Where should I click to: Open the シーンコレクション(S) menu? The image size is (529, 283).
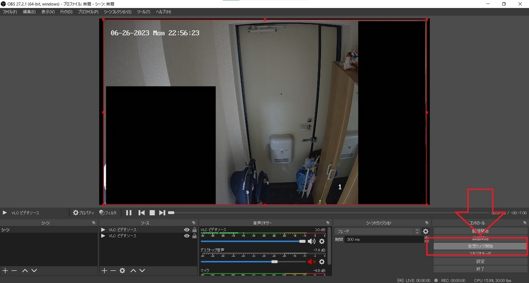(x=117, y=12)
